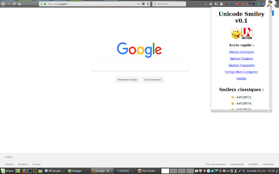The height and width of the screenshot is (174, 279).
Task: Switch to the first white workspace
Action: tap(165, 171)
